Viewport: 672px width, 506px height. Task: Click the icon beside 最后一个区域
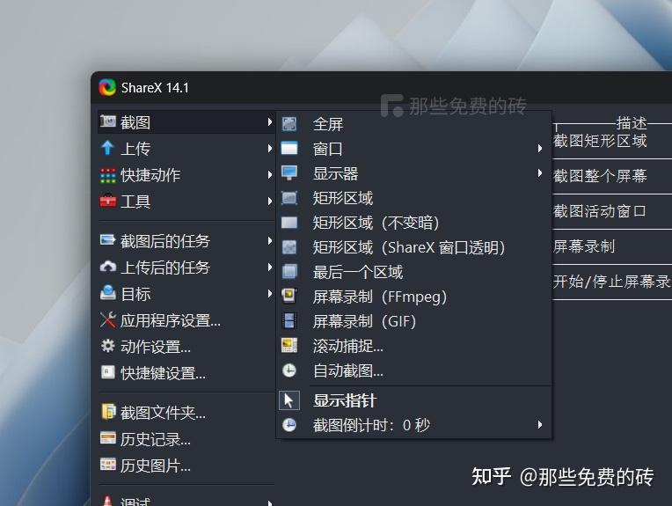click(x=289, y=271)
